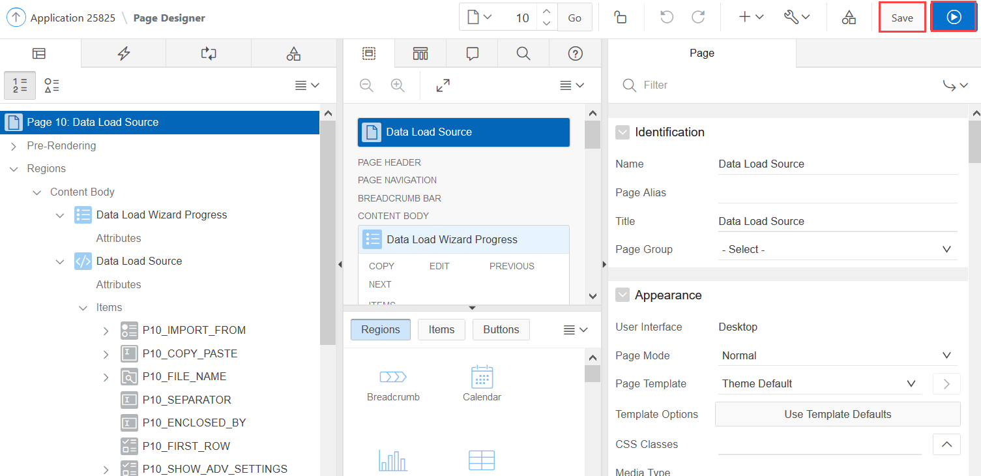981x476 pixels.
Task: Click the layout zoom in icon
Action: pos(398,85)
